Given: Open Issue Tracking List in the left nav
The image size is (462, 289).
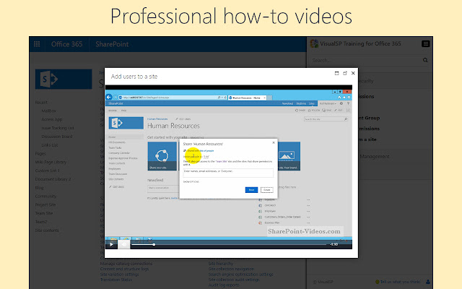Looking at the screenshot, I should coord(58,128).
